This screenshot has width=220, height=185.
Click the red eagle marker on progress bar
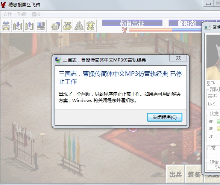click(x=124, y=30)
